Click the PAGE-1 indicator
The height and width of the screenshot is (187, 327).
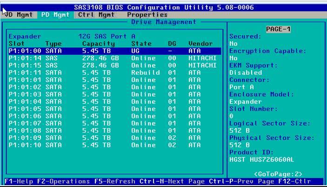[278, 29]
